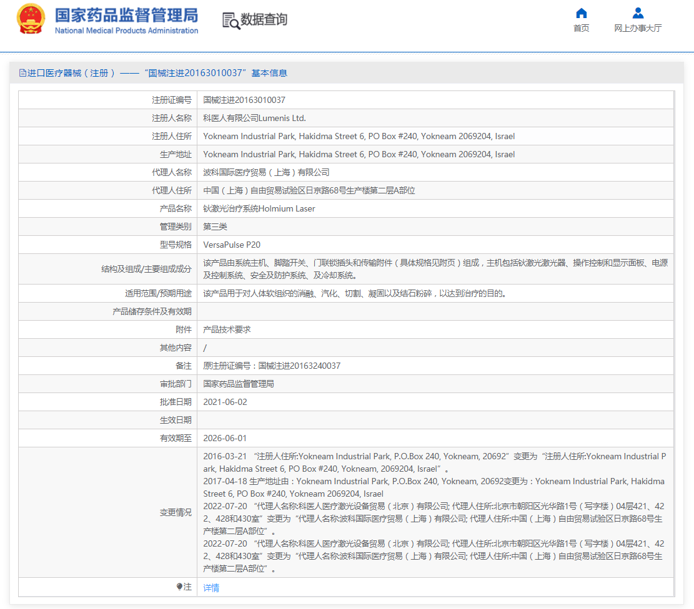The width and height of the screenshot is (694, 609).
Task: Click registrant name 科医人有限公司Lumenis Ltd.
Action: [x=254, y=118]
